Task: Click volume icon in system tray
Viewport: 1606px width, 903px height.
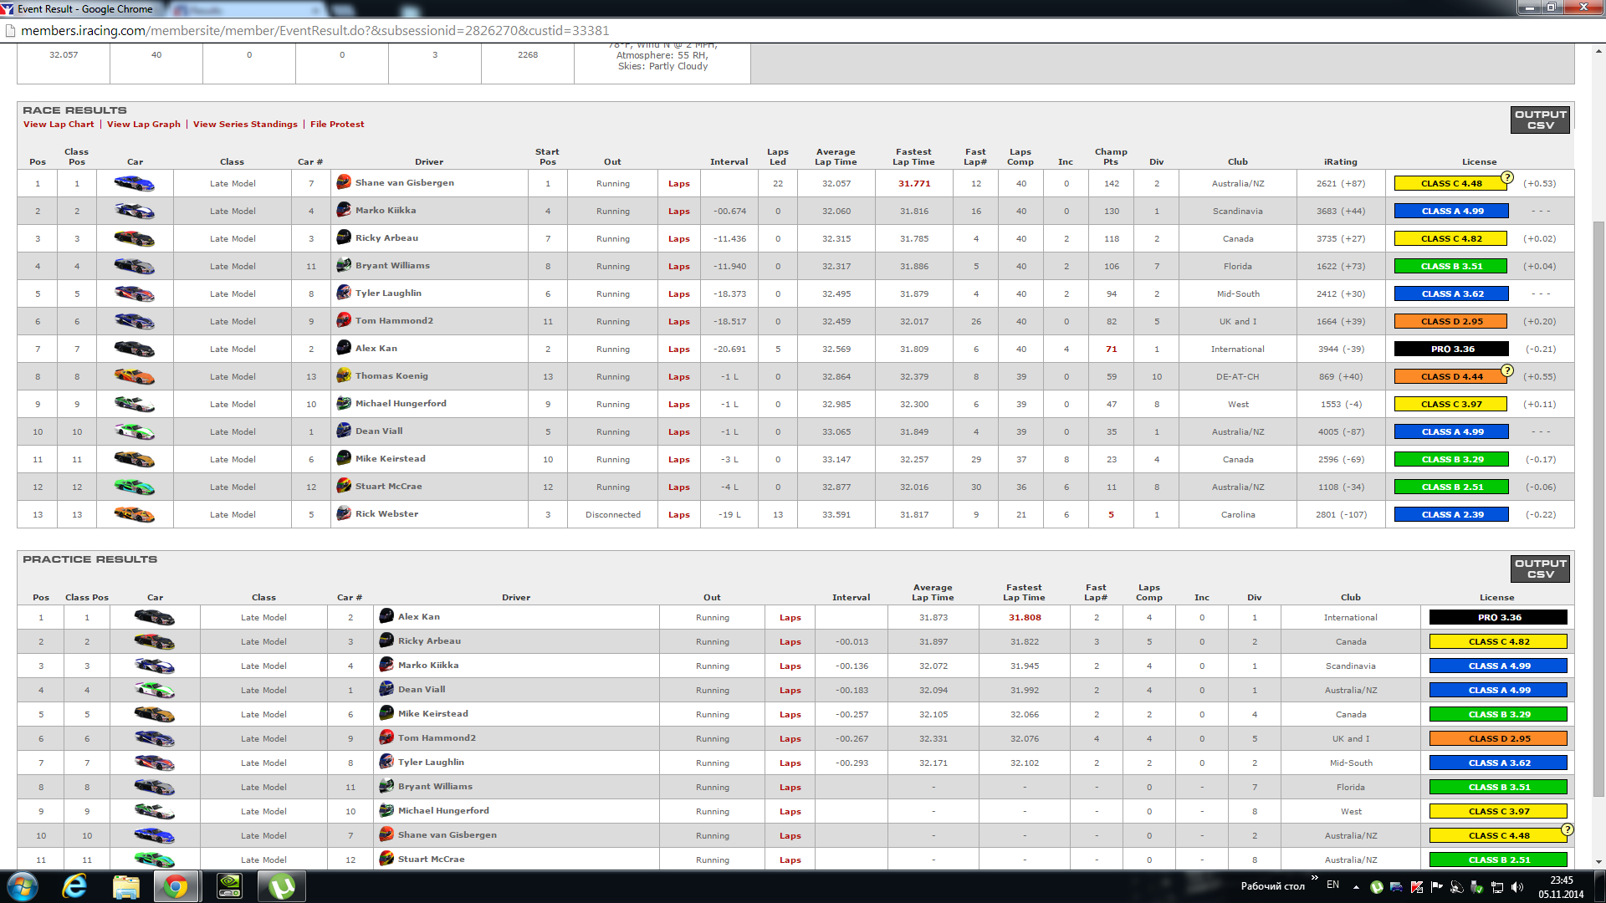Action: [x=1516, y=887]
